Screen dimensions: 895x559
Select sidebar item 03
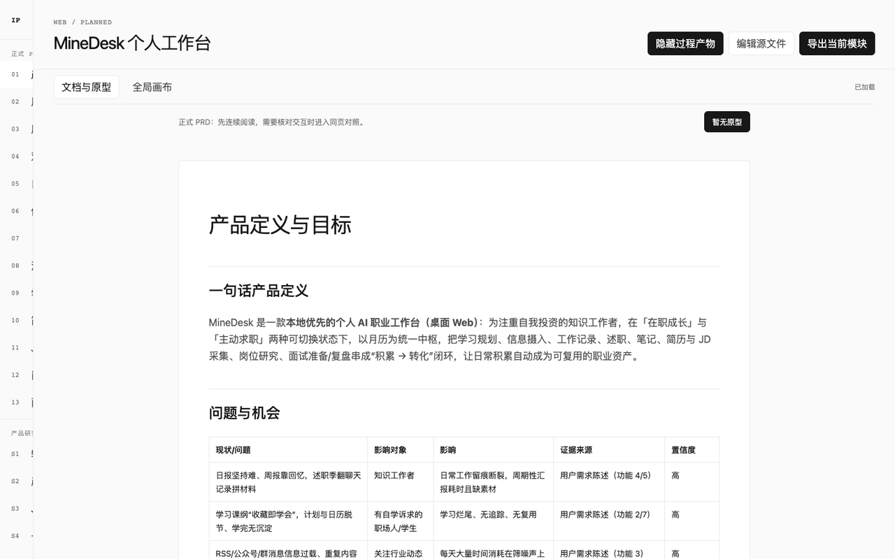(x=17, y=129)
